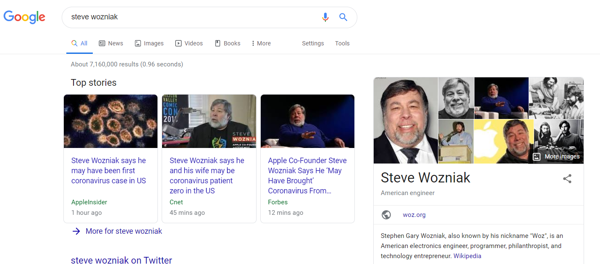Click More images button
The height and width of the screenshot is (264, 600).
556,156
